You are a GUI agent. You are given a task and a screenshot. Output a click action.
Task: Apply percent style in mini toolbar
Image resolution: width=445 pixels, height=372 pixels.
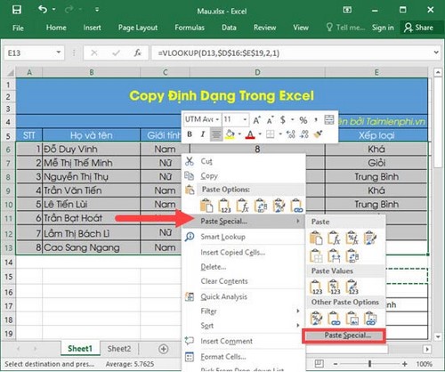(303, 120)
